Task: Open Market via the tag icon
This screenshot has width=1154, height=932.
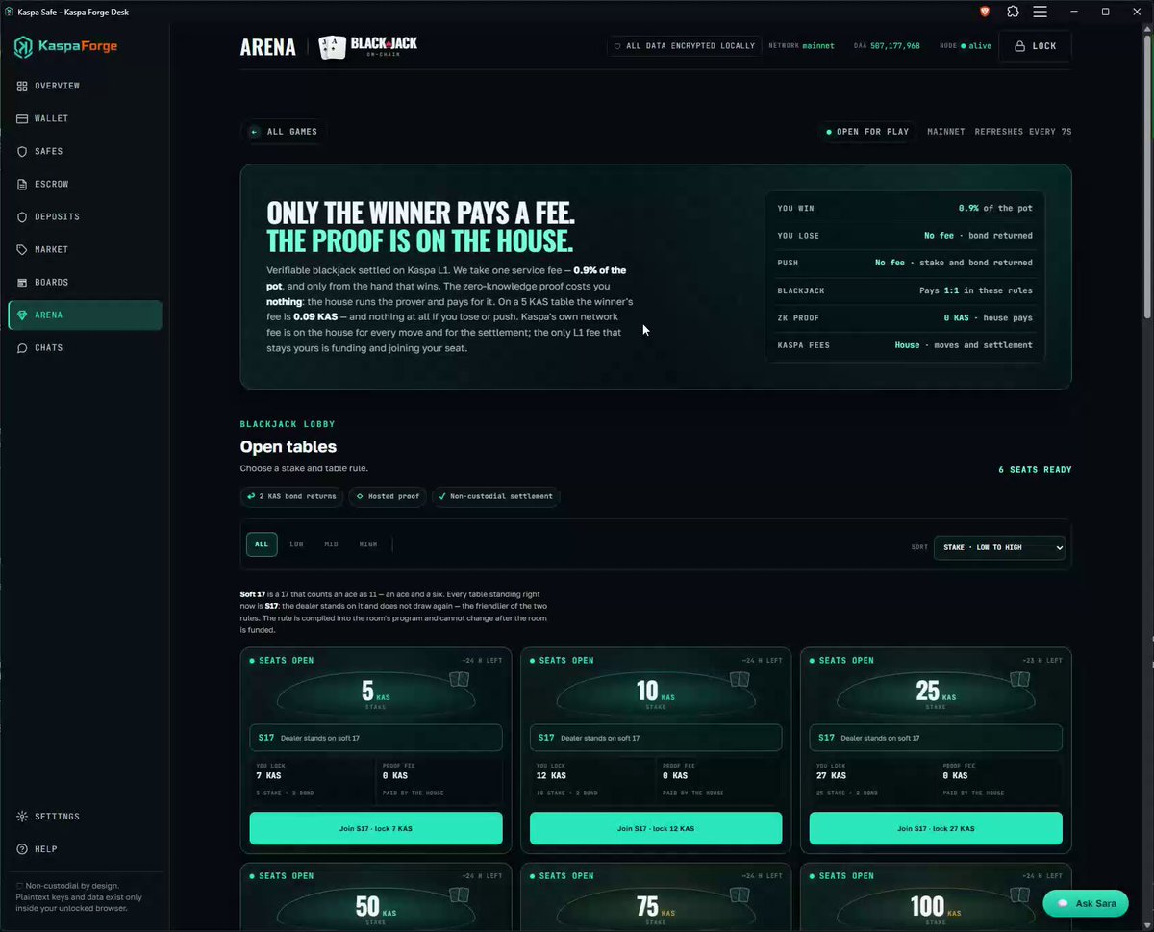Action: click(x=22, y=249)
